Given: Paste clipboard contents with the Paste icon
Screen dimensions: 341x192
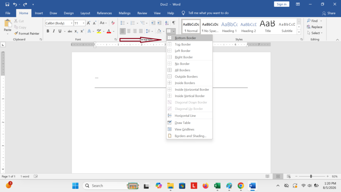Looking at the screenshot, I should coord(8,24).
